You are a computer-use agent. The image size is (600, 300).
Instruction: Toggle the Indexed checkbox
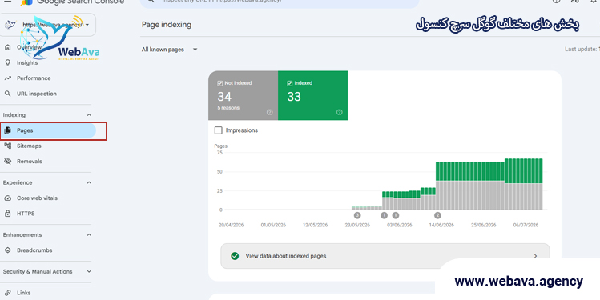[x=290, y=83]
